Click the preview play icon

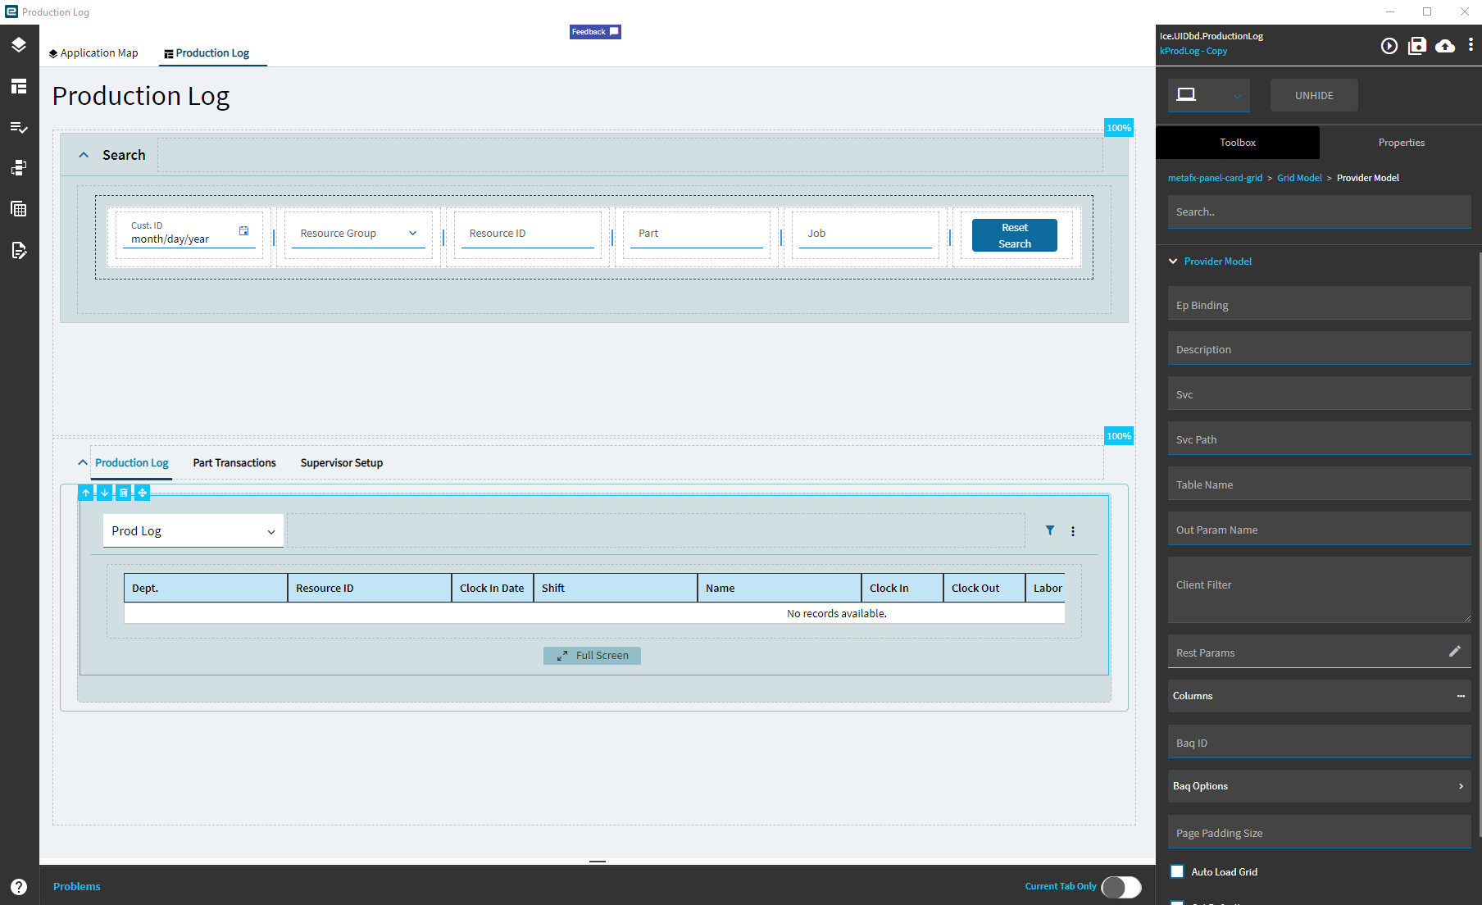1389,46
